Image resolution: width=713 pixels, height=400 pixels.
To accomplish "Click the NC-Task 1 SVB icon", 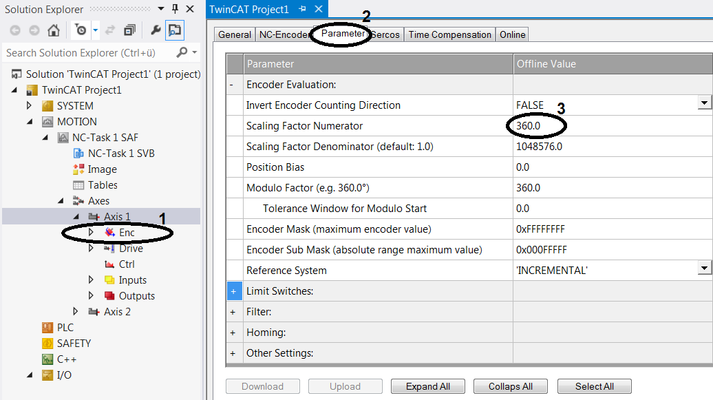I will tap(78, 154).
